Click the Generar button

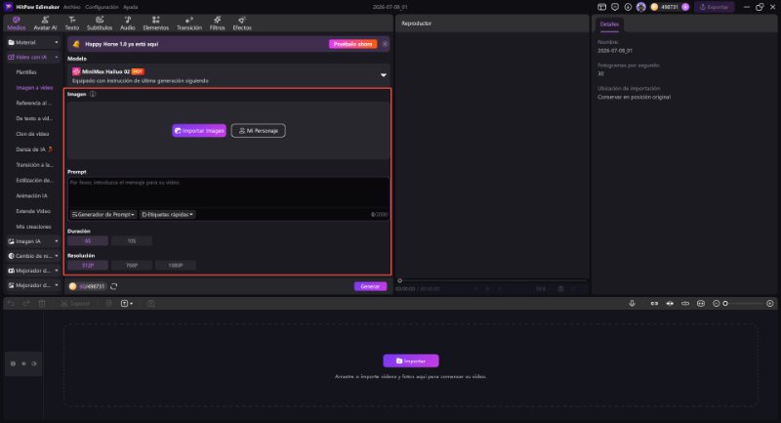370,286
